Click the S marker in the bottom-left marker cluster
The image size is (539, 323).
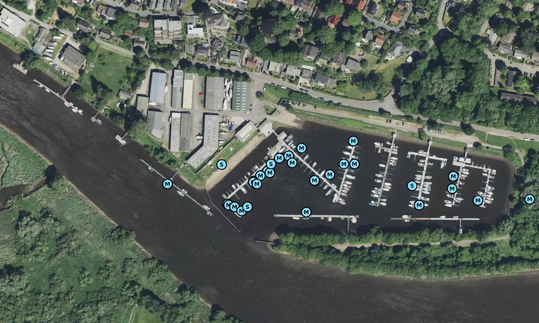(247, 207)
